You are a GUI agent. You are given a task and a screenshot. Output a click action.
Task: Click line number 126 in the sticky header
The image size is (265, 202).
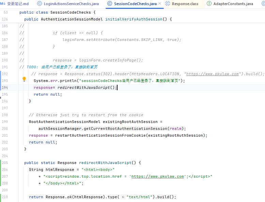point(5,19)
